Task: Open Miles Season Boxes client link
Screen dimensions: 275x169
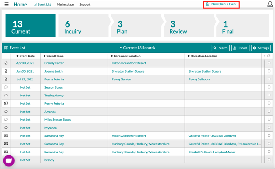Action: tap(58, 120)
